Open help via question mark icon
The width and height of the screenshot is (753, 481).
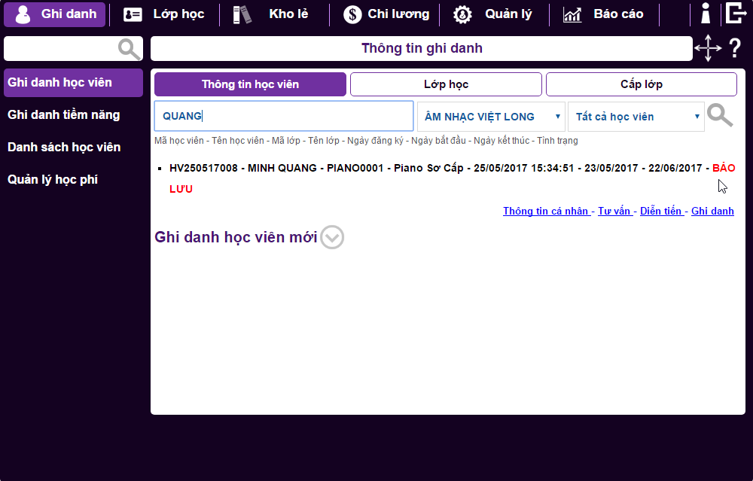(x=735, y=48)
